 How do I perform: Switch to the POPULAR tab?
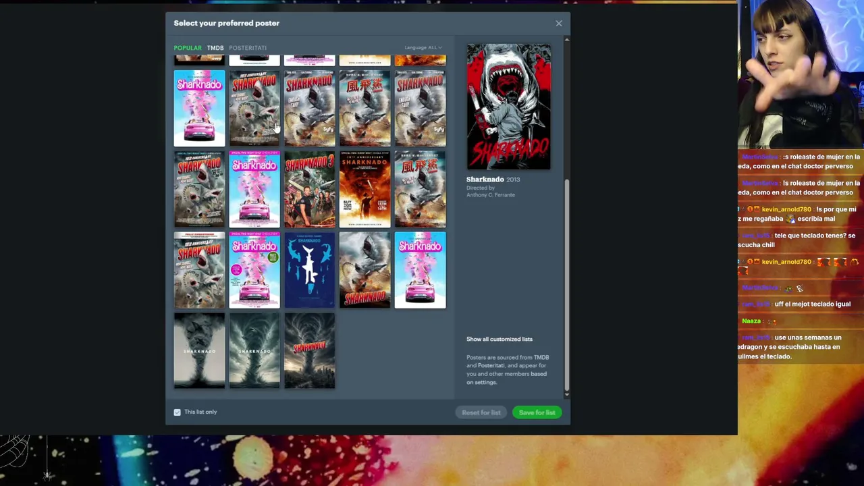pos(188,48)
